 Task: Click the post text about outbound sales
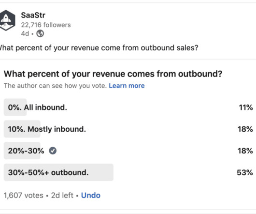coord(99,48)
